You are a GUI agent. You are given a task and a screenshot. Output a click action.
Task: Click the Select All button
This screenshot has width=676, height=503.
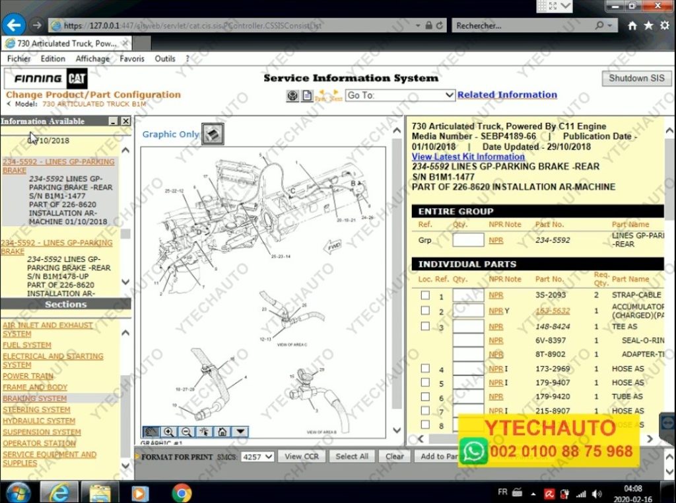click(352, 456)
